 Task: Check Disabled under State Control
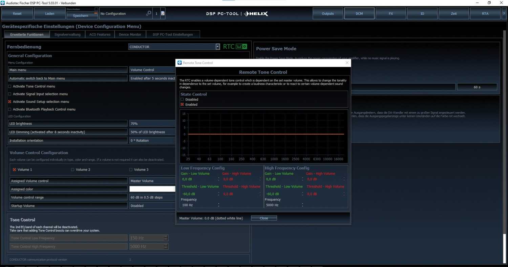[182, 99]
